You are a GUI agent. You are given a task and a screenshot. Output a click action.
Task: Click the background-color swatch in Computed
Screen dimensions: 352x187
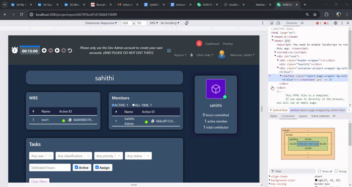tap(316, 180)
